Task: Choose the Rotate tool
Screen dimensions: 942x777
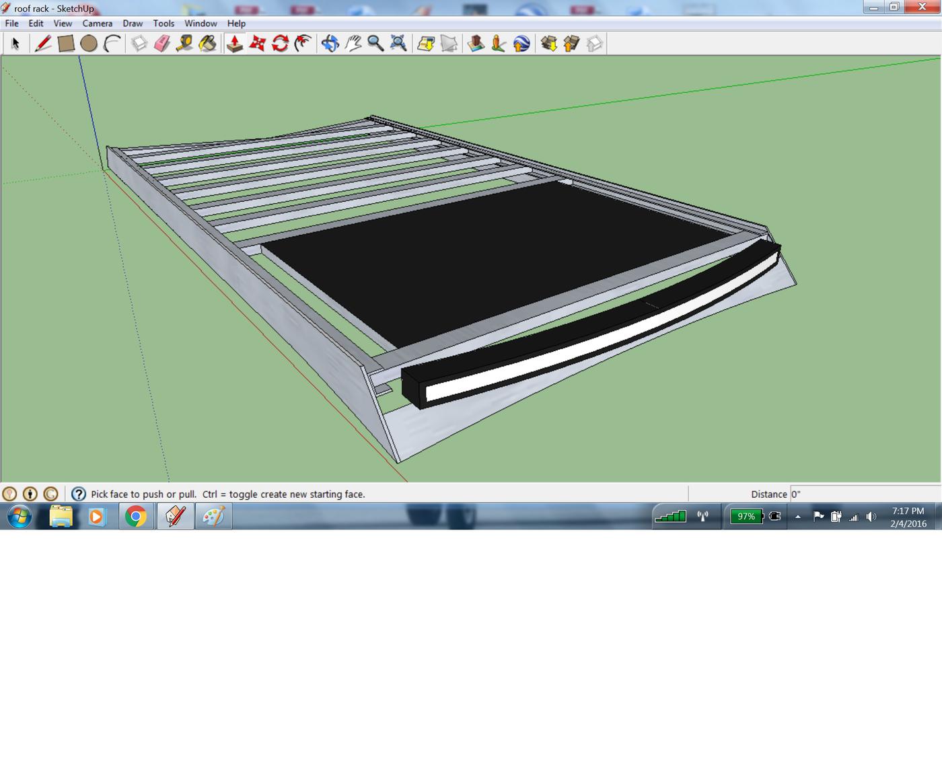Action: pyautogui.click(x=281, y=44)
